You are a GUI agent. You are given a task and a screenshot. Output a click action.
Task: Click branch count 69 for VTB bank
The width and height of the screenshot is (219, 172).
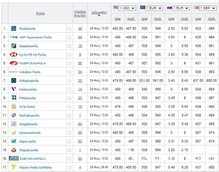pos(80,37)
